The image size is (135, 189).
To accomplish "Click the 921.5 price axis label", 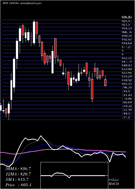I will click(x=126, y=25).
